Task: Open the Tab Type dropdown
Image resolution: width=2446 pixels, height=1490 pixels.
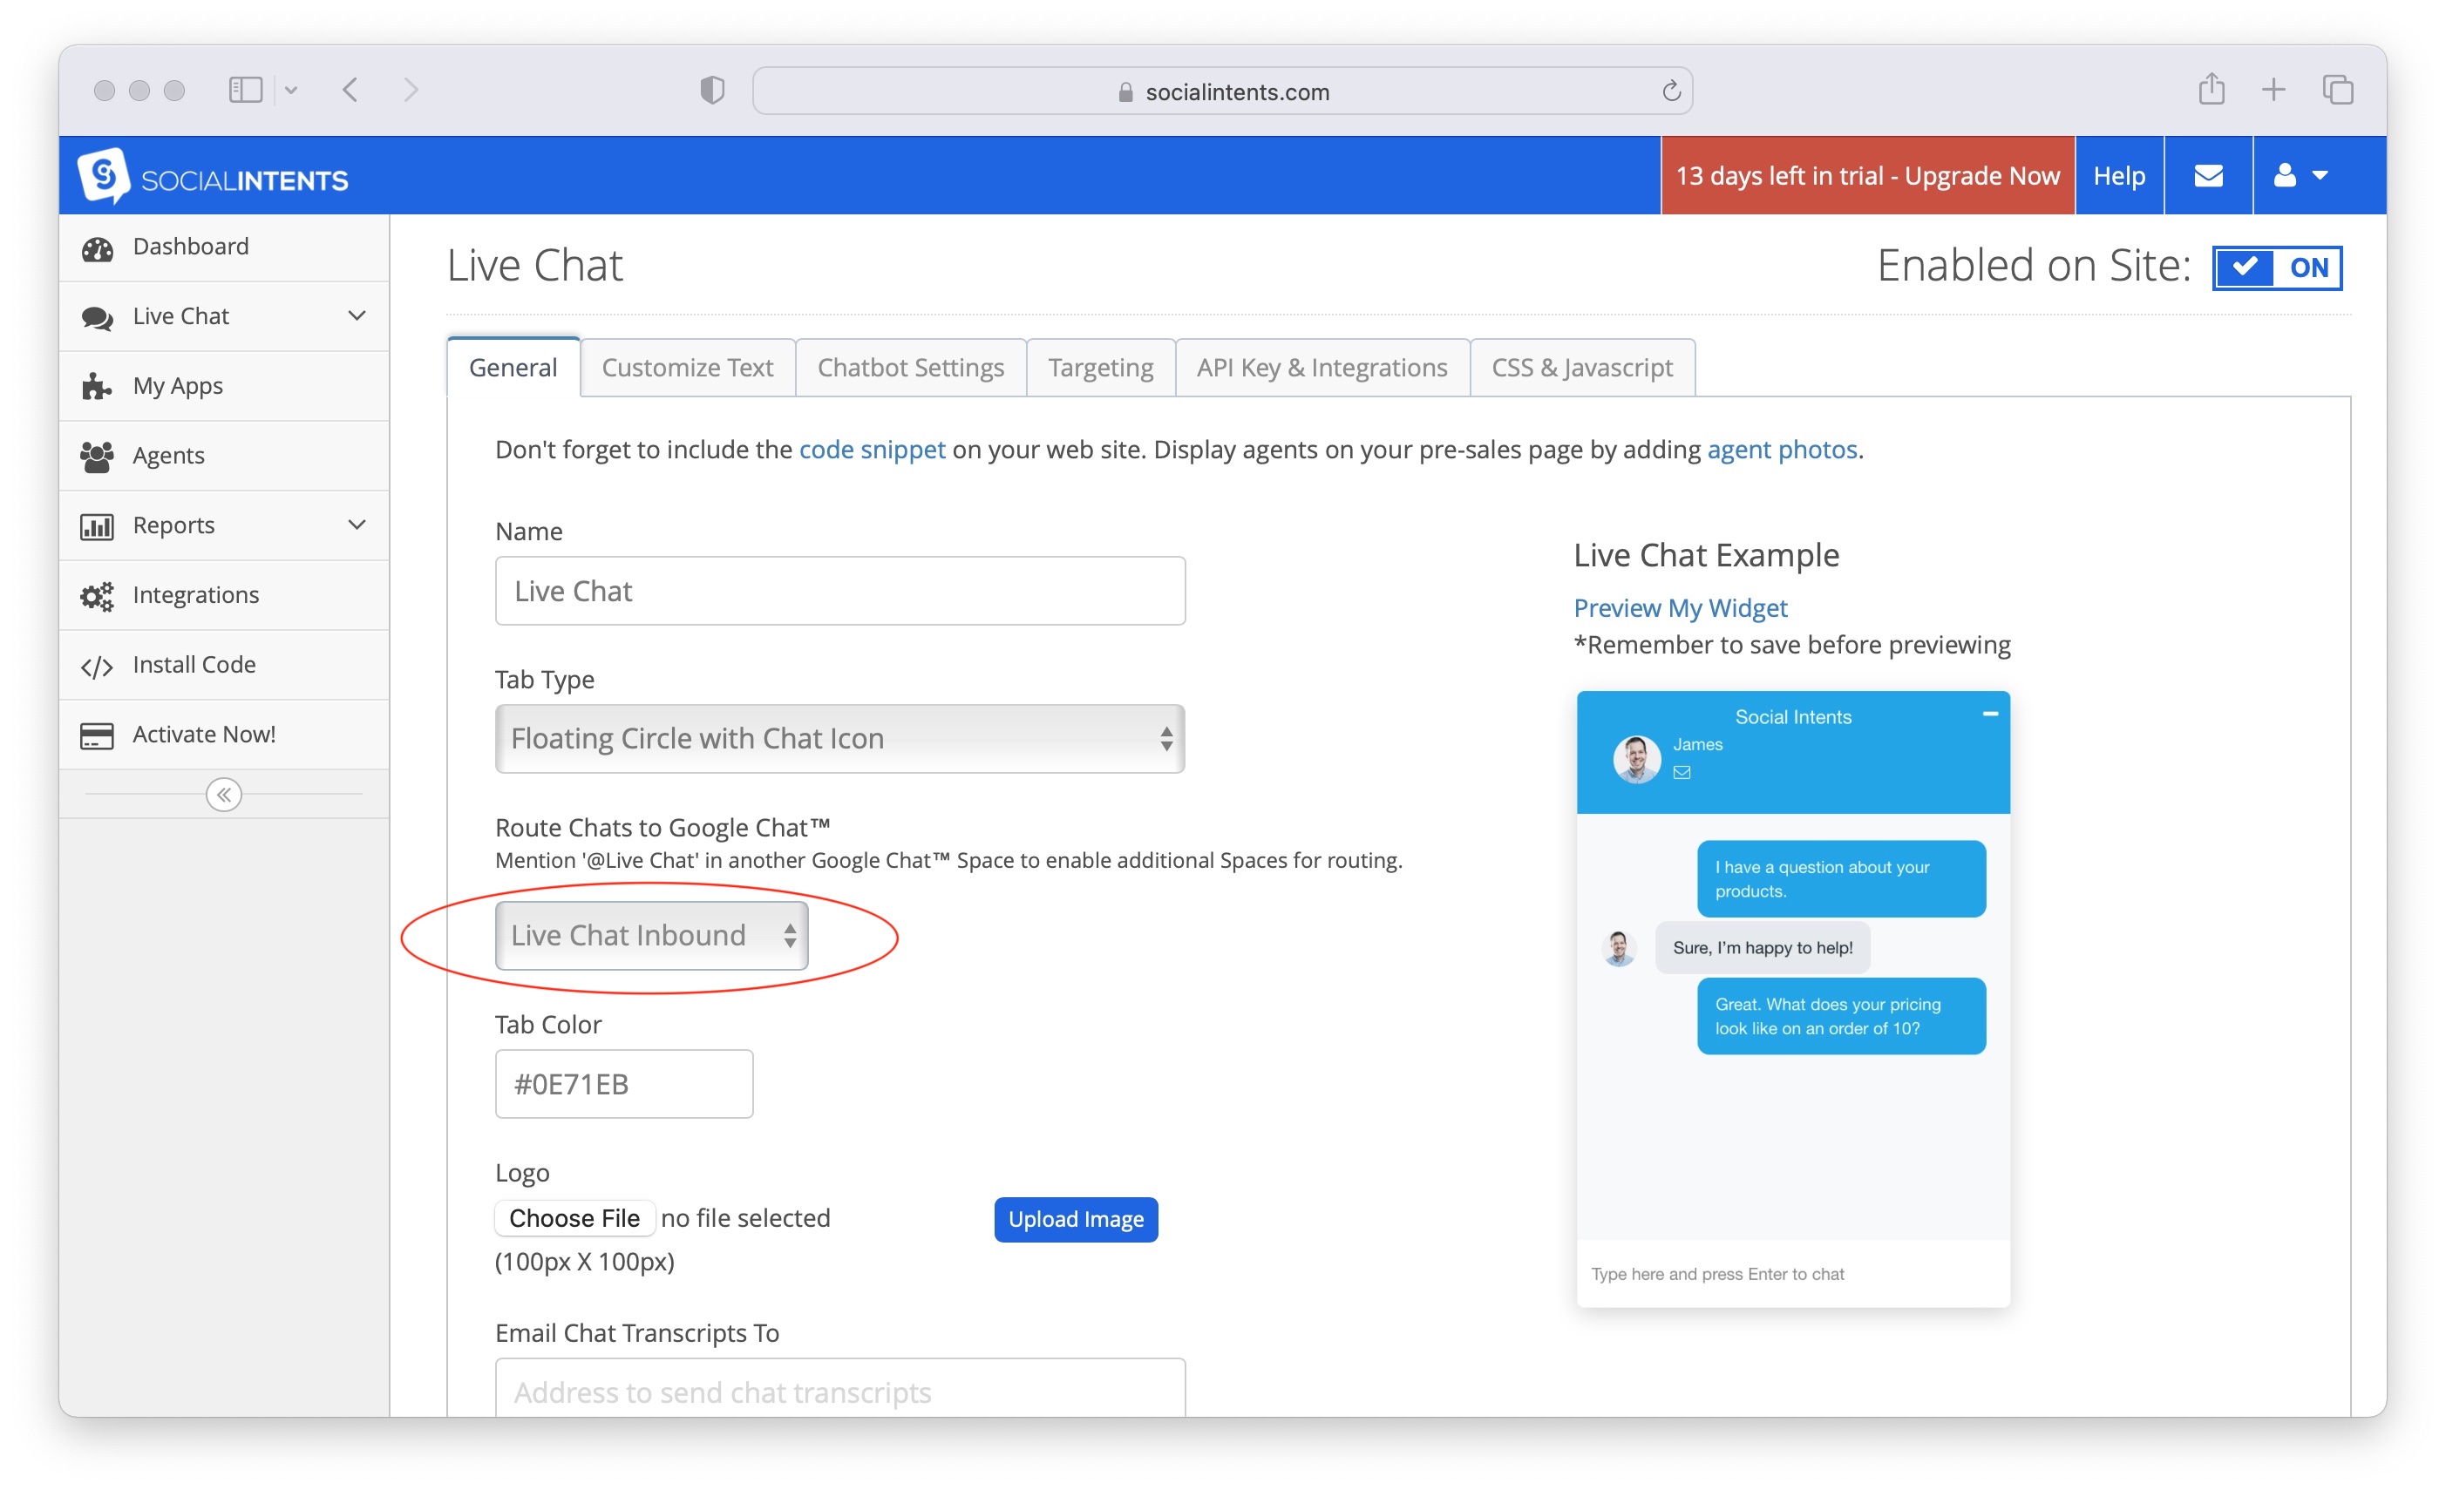Action: [839, 738]
